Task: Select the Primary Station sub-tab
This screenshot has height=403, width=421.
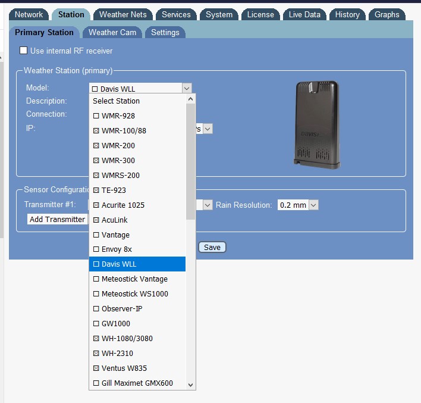Action: 44,32
